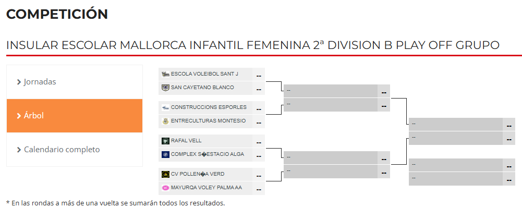
Task: Click the San Cayetano Blanco team logo
Action: tap(165, 88)
